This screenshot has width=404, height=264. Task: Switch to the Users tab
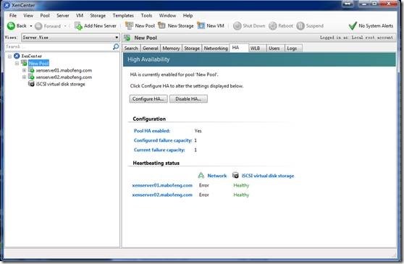point(276,48)
